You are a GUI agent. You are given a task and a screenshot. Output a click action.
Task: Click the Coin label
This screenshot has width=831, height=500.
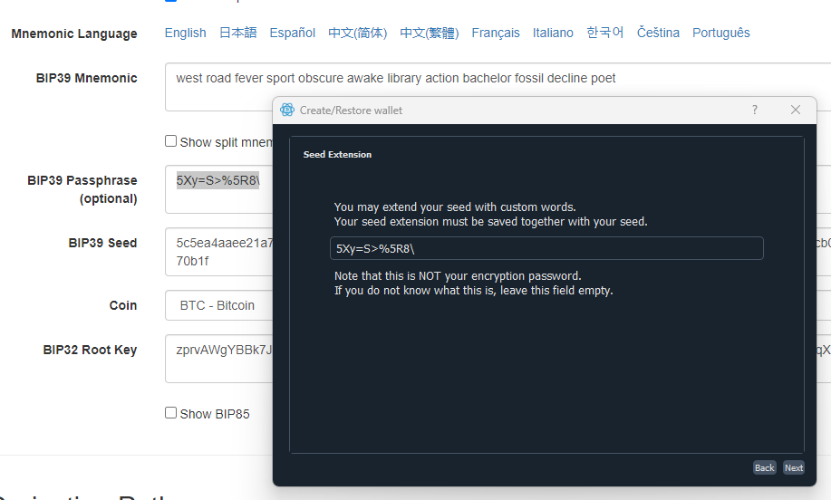point(123,305)
